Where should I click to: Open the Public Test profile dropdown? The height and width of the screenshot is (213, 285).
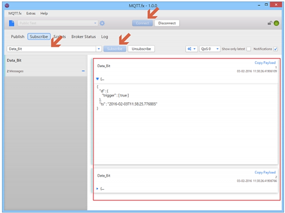(x=58, y=23)
